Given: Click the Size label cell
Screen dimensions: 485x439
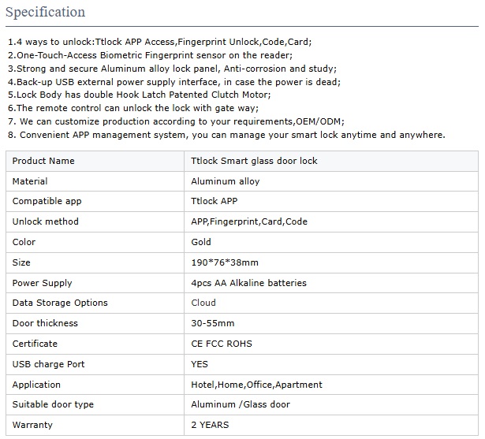Looking at the screenshot, I should click(x=95, y=262).
